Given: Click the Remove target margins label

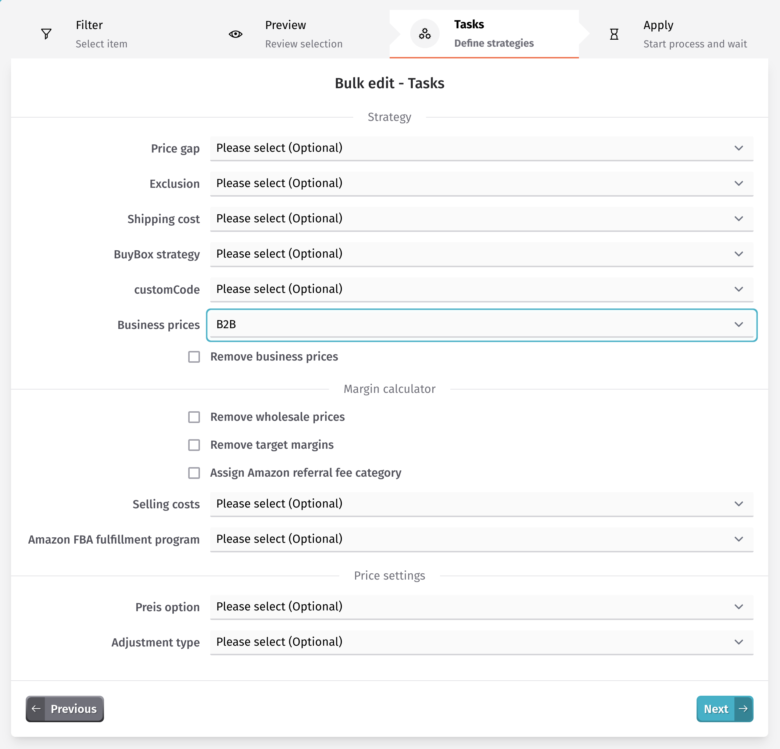Looking at the screenshot, I should pyautogui.click(x=272, y=445).
